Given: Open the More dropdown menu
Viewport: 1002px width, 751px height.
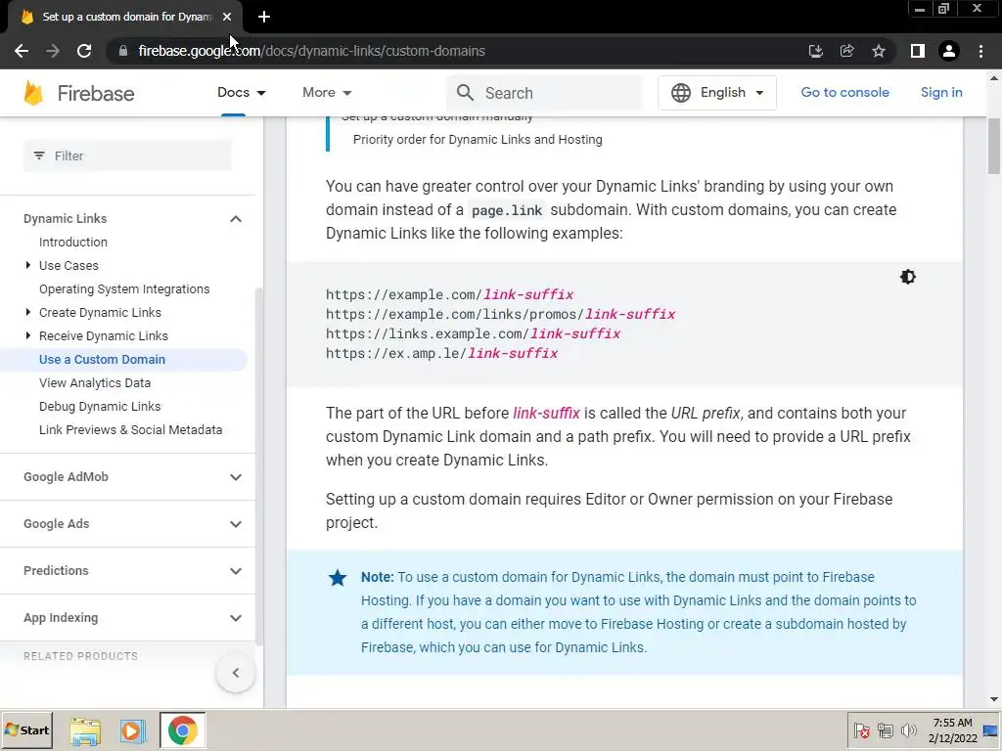Looking at the screenshot, I should click(327, 93).
